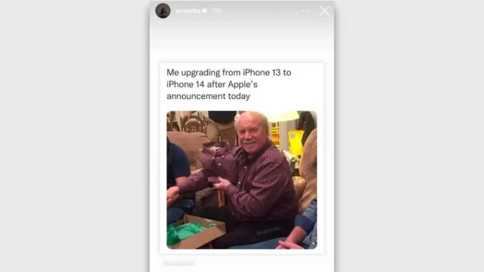The width and height of the screenshot is (484, 272).
Task: Click the faded watermark handle on the photo
Action: [269, 230]
